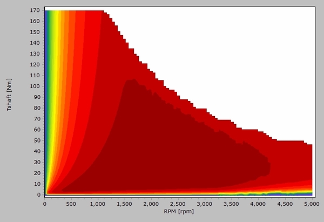The image size is (324, 222).
Task: Pick the 140 tick label on Tshaft axis
Action: point(35,43)
